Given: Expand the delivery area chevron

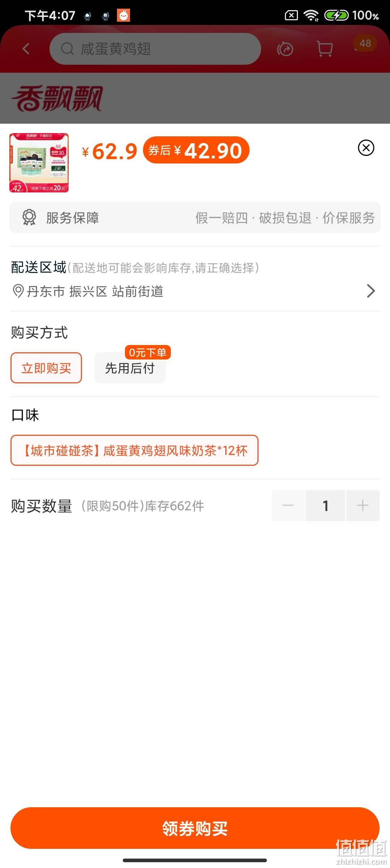Looking at the screenshot, I should click(x=371, y=291).
